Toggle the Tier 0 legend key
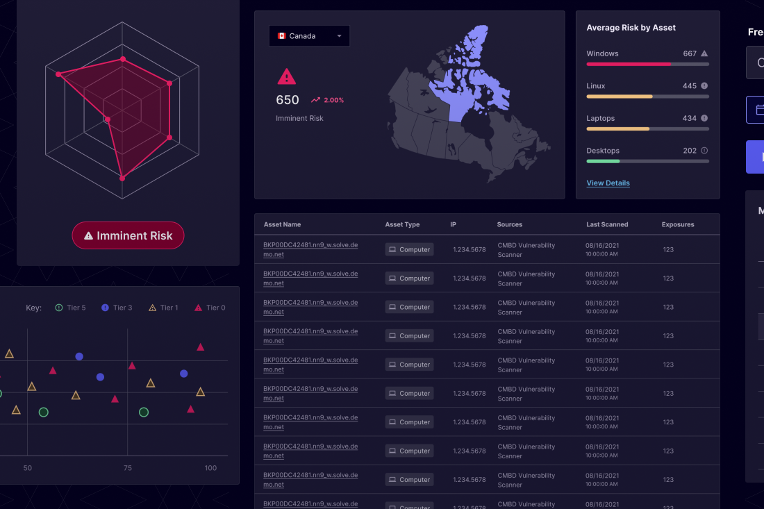The width and height of the screenshot is (764, 509). (x=209, y=308)
